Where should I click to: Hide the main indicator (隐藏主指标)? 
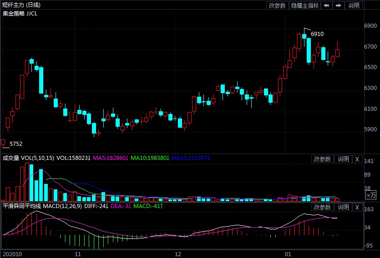(304, 5)
